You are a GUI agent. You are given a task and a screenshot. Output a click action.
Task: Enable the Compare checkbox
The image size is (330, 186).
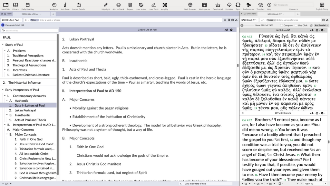(282, 25)
